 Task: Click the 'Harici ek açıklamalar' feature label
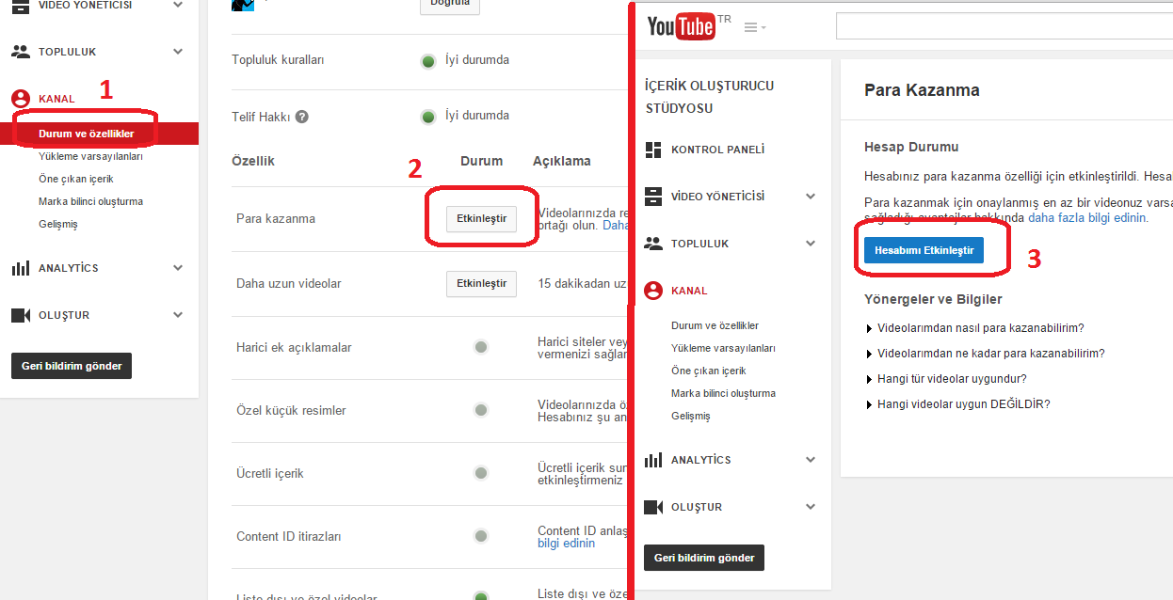coord(294,347)
